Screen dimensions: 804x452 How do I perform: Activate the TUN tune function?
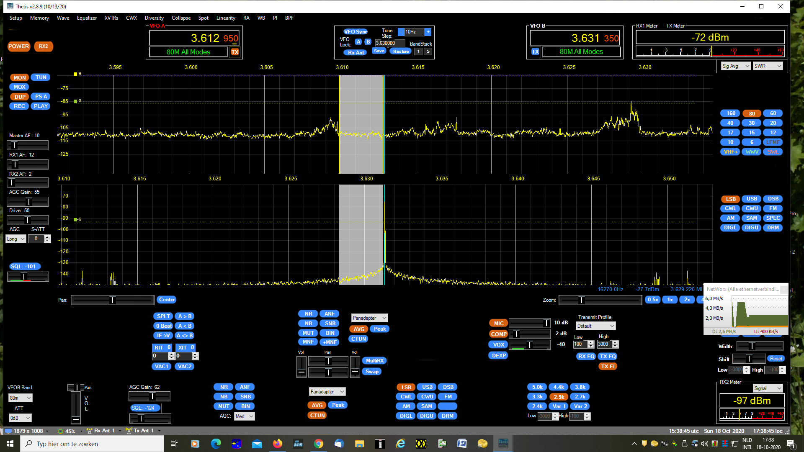coord(41,77)
